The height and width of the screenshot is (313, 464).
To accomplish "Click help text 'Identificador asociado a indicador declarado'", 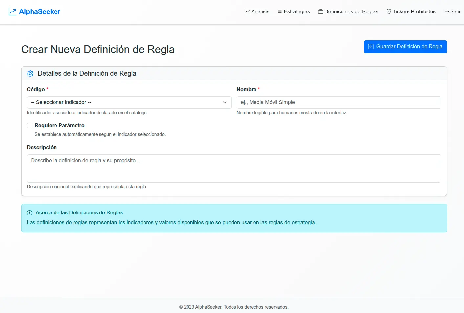I will [x=87, y=113].
